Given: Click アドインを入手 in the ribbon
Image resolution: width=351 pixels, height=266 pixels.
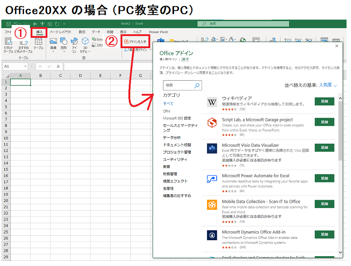Looking at the screenshot, I should point(135,41).
